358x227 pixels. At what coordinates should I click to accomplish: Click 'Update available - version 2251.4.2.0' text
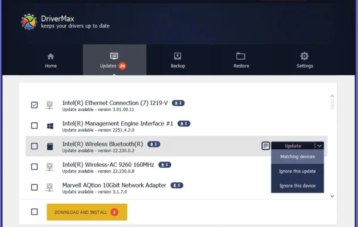point(98,130)
